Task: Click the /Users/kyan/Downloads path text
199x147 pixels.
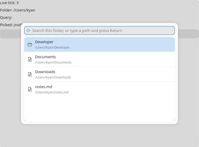Action: [53, 77]
